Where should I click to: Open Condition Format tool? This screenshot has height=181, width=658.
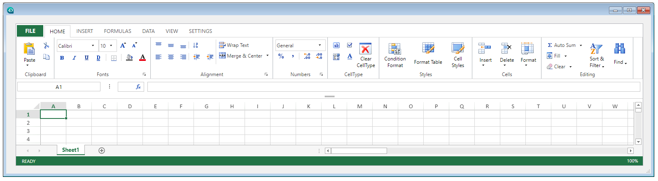tap(394, 49)
